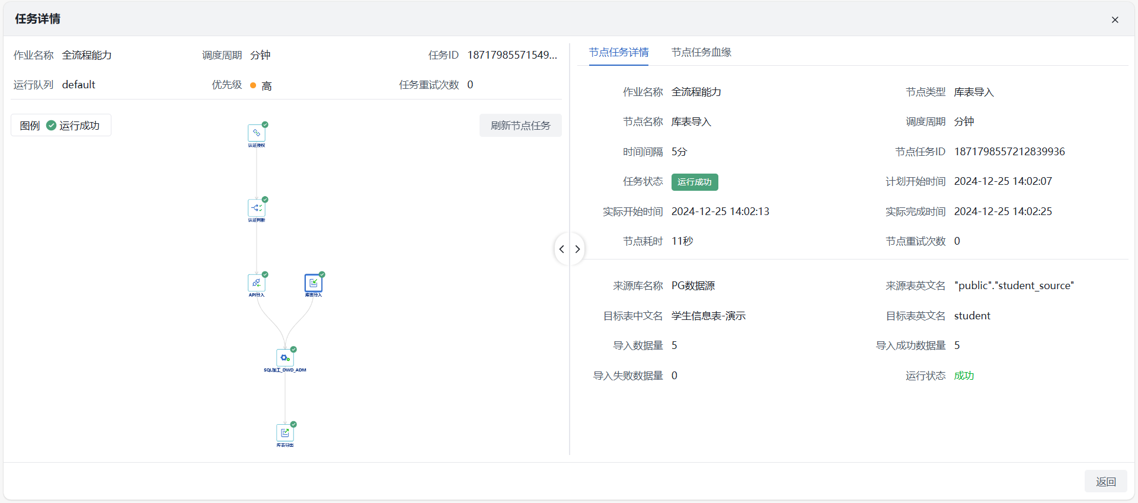Select the 库表导出 node at the bottom
This screenshot has width=1138, height=503.
[x=284, y=433]
